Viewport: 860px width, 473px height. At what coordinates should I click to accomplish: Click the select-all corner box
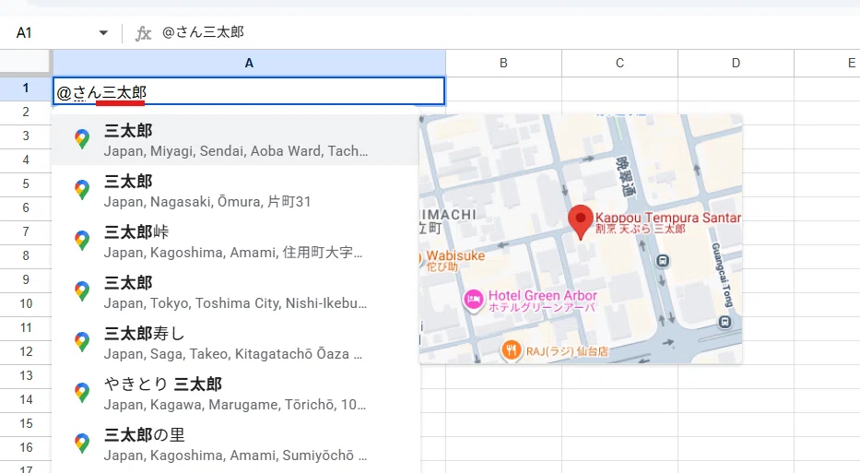coord(25,62)
